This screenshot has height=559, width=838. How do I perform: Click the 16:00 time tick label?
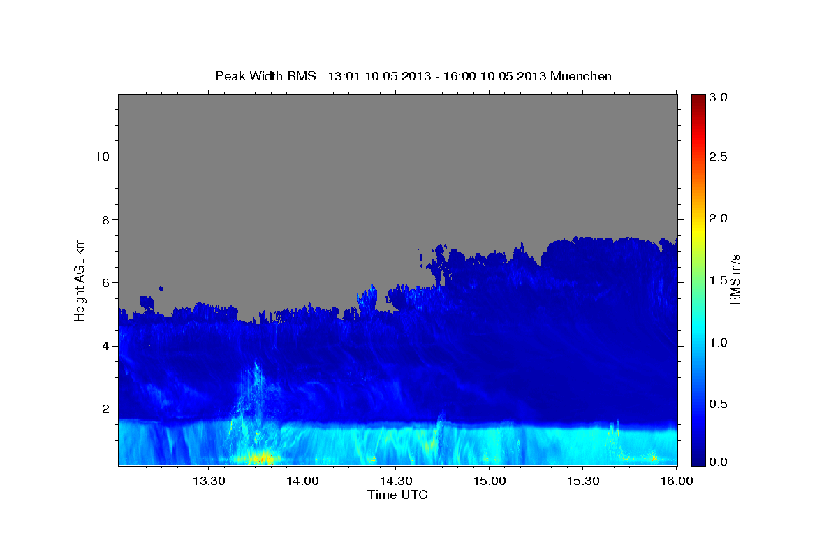click(677, 481)
